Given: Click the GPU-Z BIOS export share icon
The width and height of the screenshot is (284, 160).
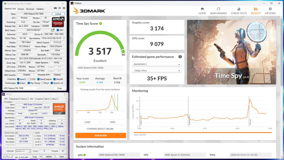Looking at the screenshot, I should 53,30.
